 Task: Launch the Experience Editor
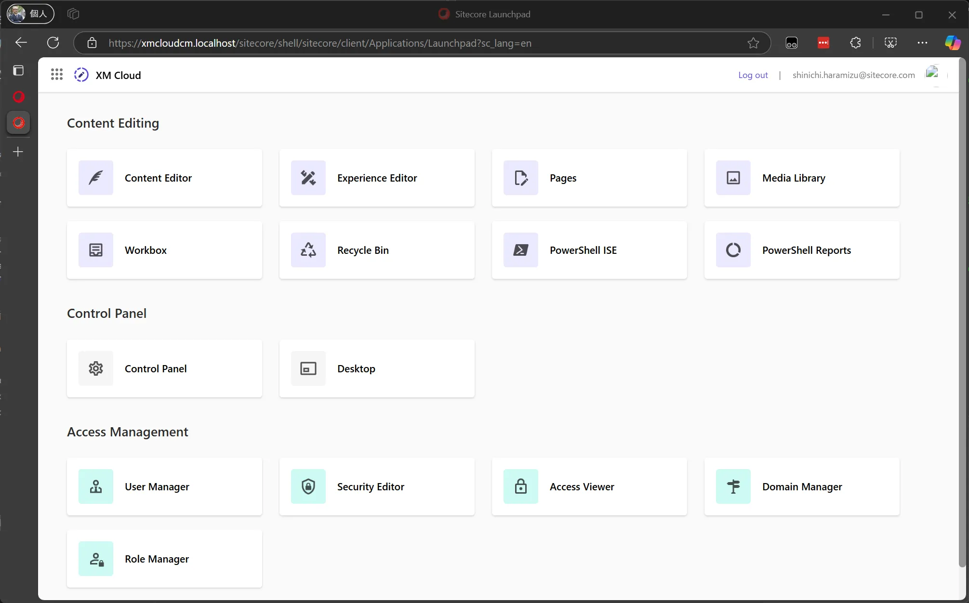pyautogui.click(x=377, y=177)
